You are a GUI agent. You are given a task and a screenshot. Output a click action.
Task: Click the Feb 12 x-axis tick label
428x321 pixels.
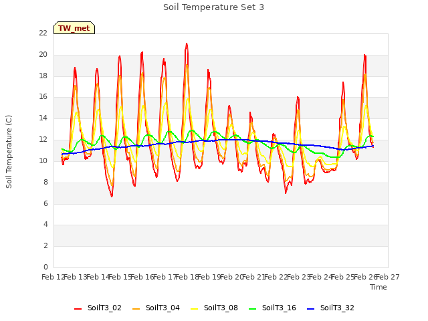tap(53, 277)
